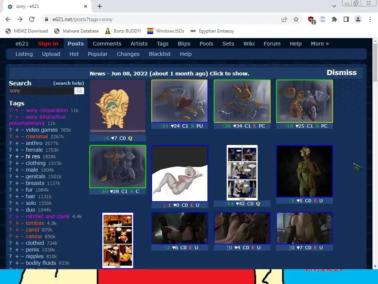Screen dimensions: 378x284
Task: Go to the Artists page
Action: tap(139, 44)
